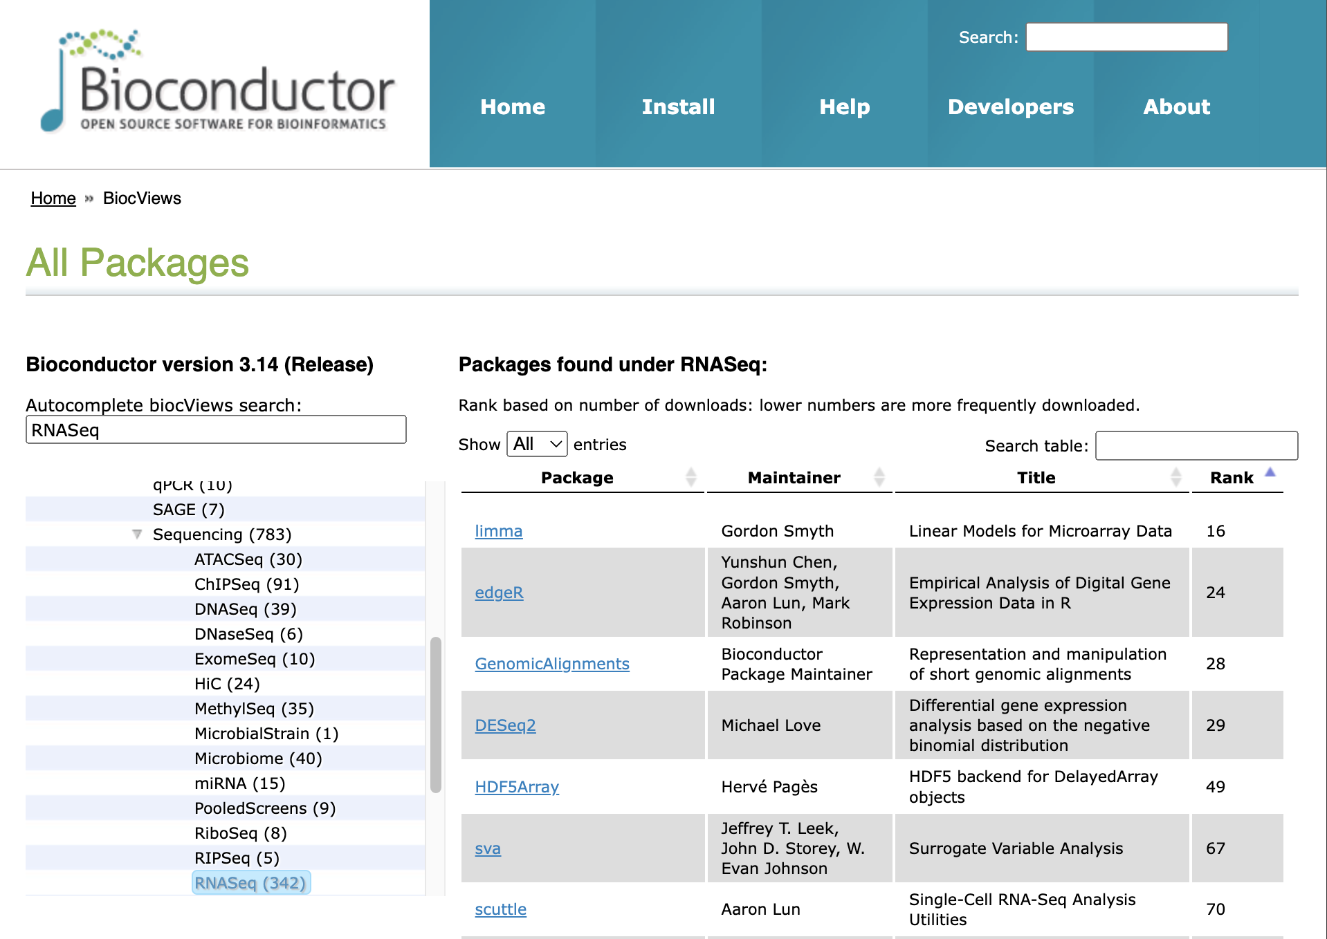
Task: Sort table by Title column arrows
Action: 1175,477
